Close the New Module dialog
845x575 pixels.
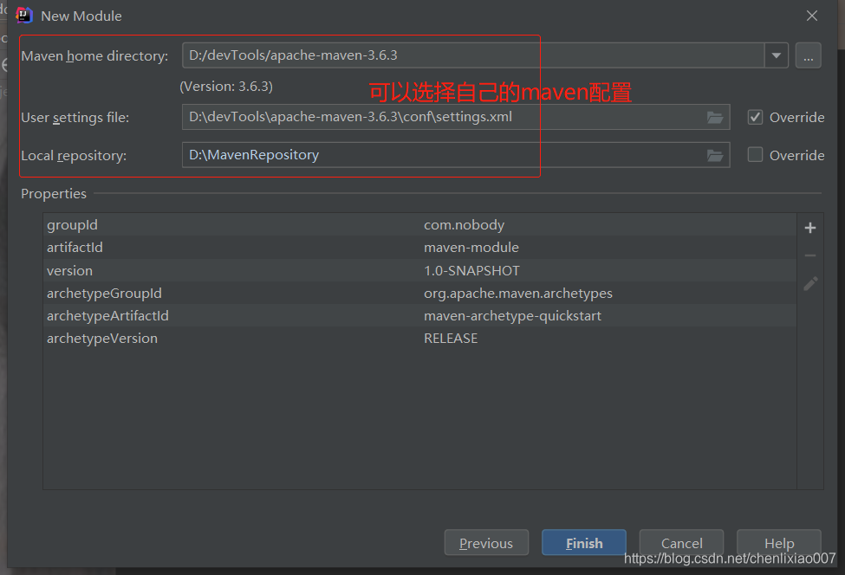[811, 16]
